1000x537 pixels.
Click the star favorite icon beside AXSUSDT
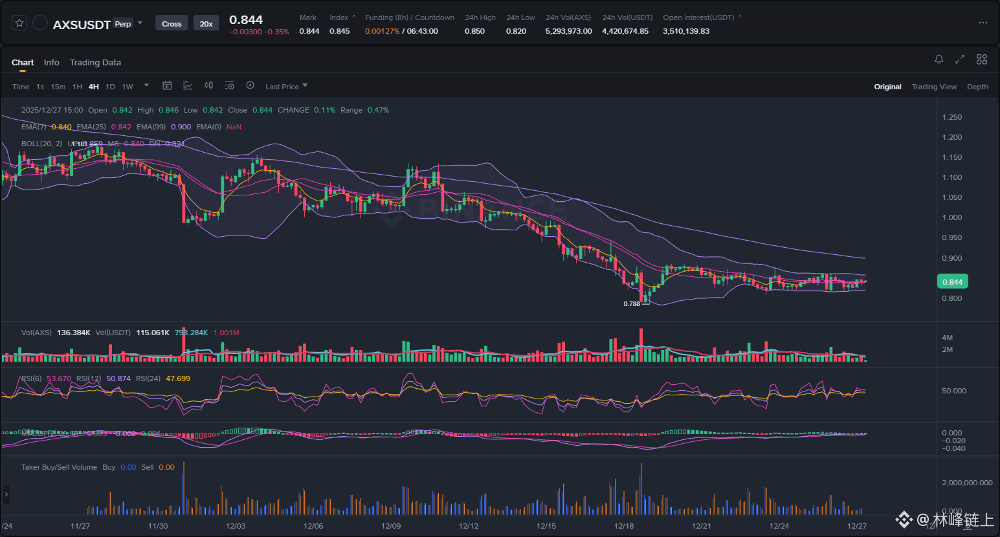pos(19,21)
